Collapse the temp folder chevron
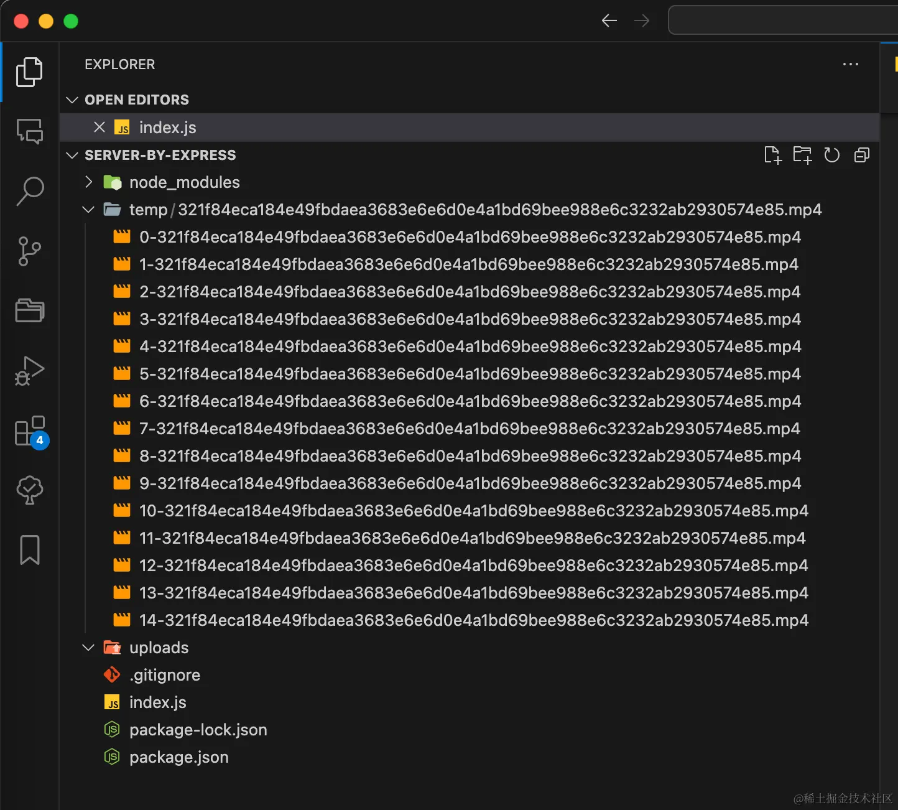The image size is (898, 810). pos(88,210)
